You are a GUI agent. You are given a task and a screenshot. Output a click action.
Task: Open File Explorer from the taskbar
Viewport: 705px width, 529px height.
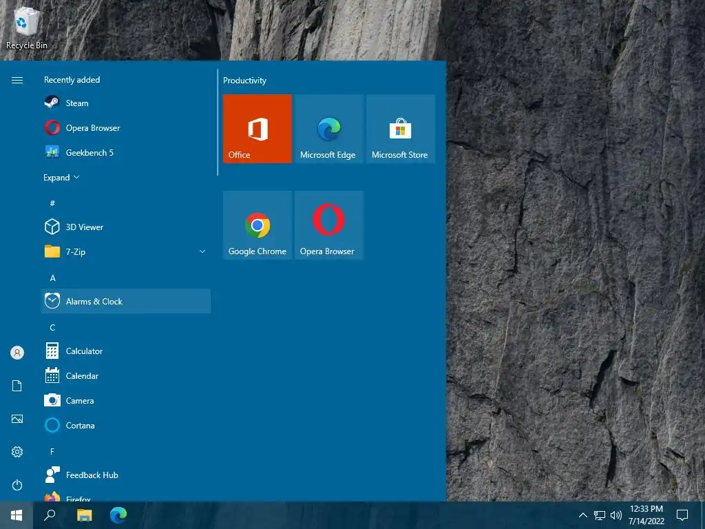click(x=84, y=515)
